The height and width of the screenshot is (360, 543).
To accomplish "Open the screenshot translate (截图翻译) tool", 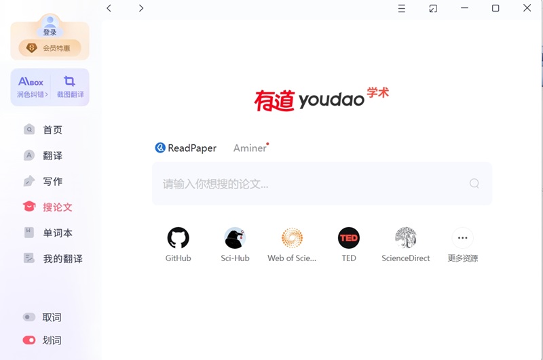I will 70,87.
